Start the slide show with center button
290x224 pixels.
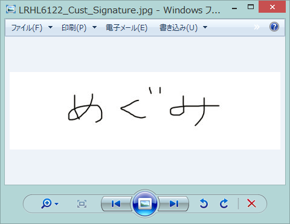click(145, 203)
